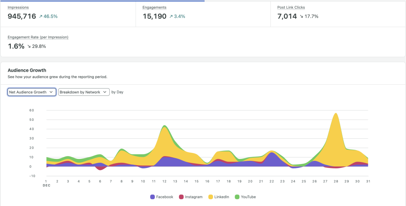Viewport: 406px width, 206px height.
Task: Click the Engagement Rate (per Impression) label
Action: pyautogui.click(x=38, y=37)
